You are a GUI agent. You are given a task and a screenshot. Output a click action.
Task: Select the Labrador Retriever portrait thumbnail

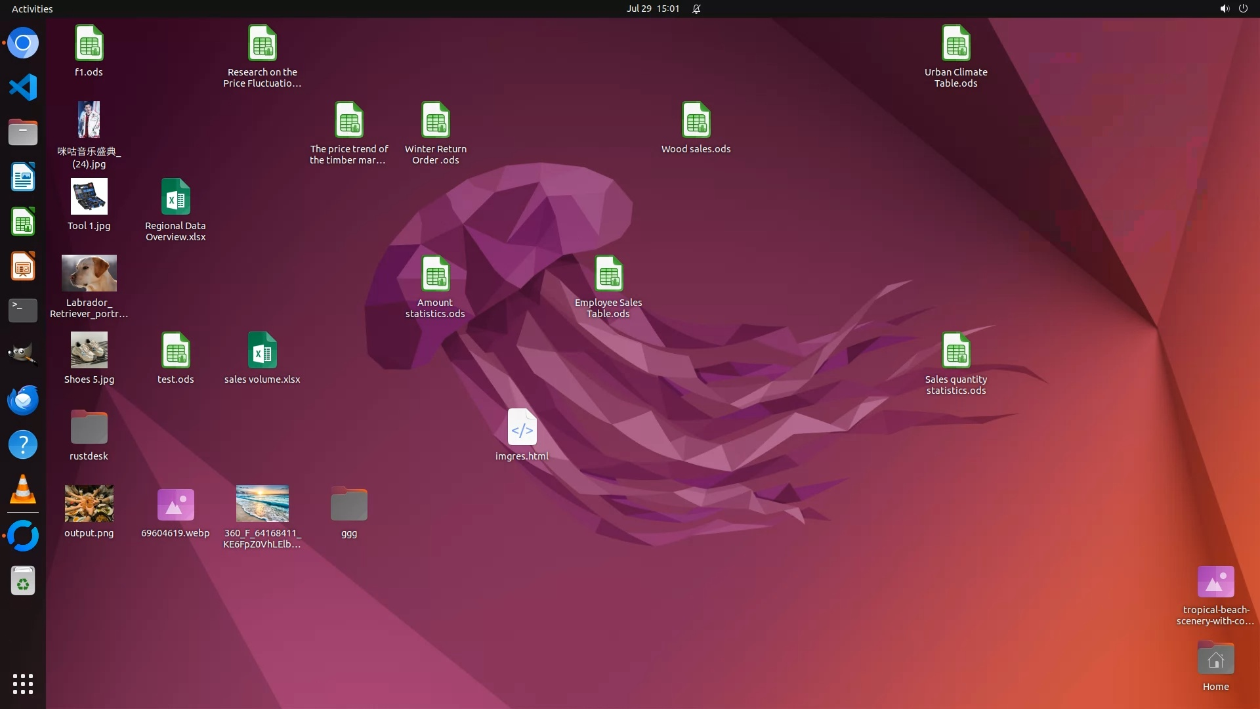click(x=89, y=274)
